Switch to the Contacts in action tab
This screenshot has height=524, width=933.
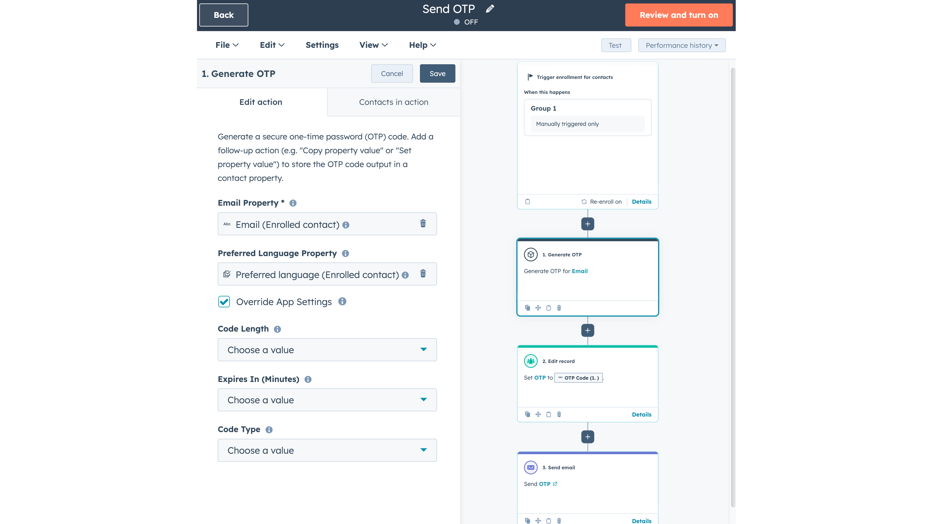tap(393, 102)
